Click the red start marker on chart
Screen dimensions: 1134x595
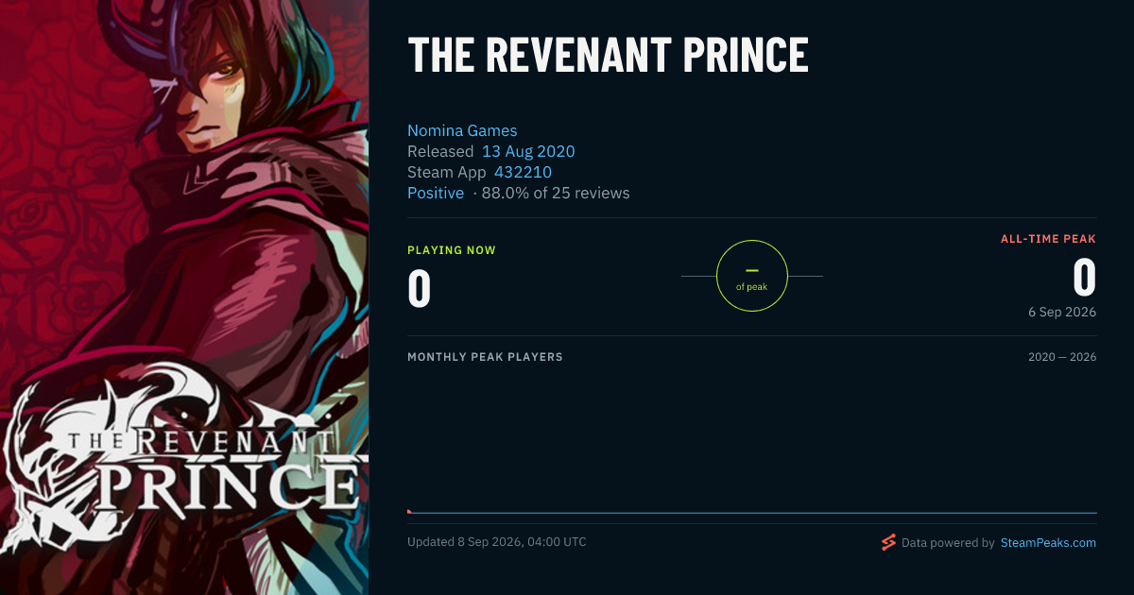tap(409, 511)
